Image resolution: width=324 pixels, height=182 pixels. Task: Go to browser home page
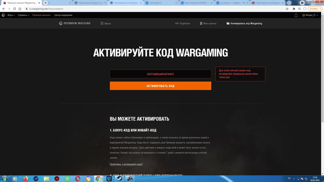tap(20, 9)
